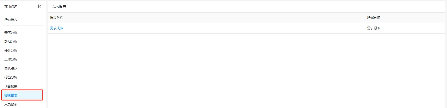Switch to 项目报表 in the sidebar
The width and height of the screenshot is (447, 108).
11,86
